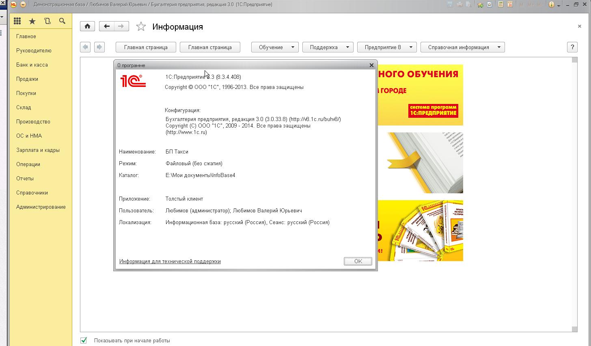Open the Главное section
The image size is (591, 346).
[26, 36]
